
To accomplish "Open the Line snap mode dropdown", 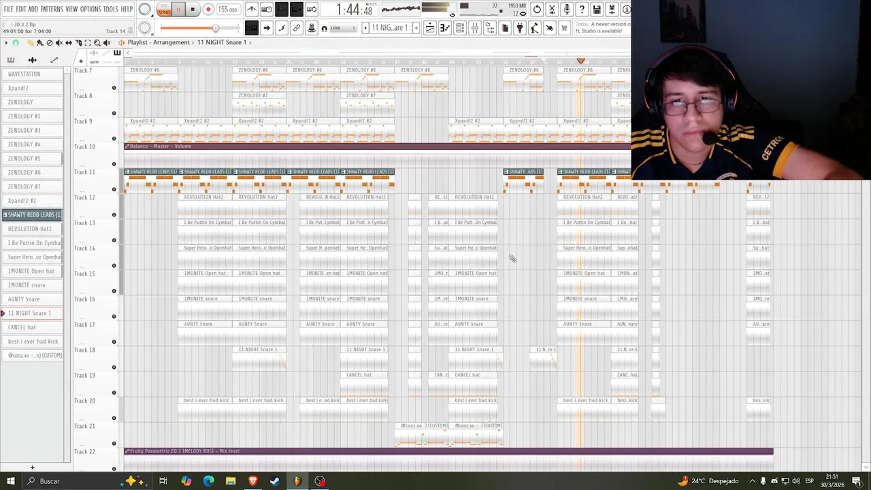I will pos(342,28).
